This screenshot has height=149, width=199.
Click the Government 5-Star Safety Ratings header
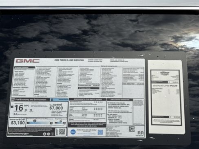[88, 99]
